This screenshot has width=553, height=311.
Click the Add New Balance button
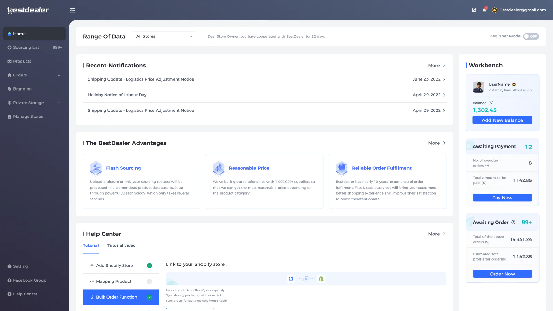pos(502,120)
